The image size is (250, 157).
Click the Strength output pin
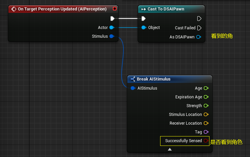(206, 105)
